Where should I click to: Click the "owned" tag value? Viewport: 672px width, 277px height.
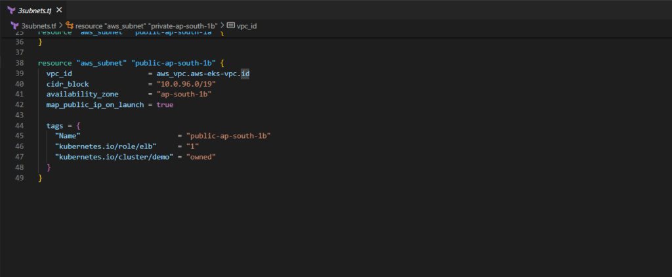point(201,157)
